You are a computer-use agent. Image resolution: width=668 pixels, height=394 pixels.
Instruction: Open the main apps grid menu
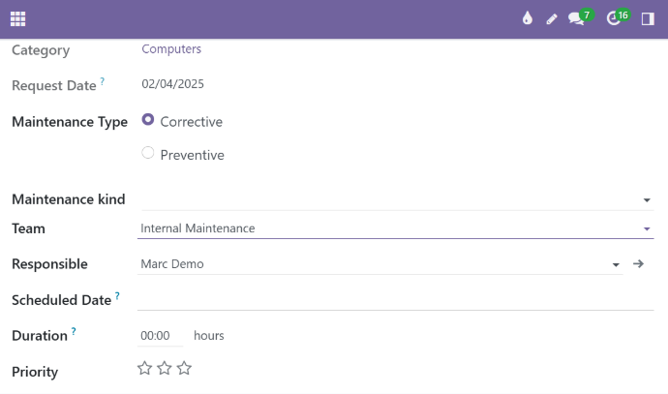18,18
